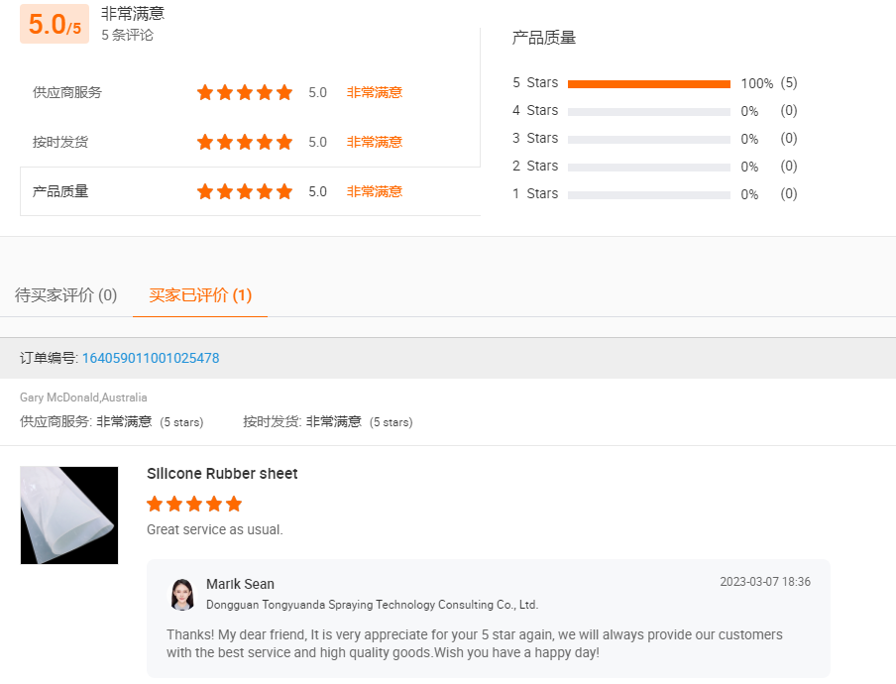Click the 5.0/5 overall score badge
Screen dimensions: 896x684
click(55, 25)
